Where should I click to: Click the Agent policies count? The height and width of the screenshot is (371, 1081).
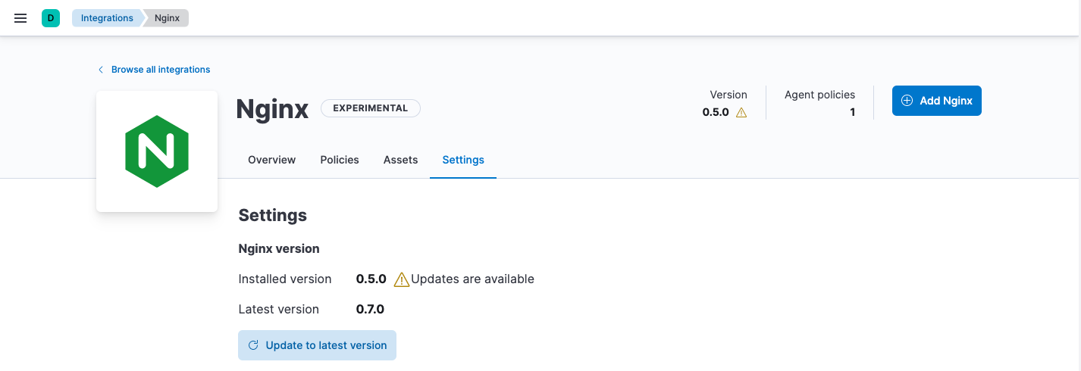tap(852, 113)
